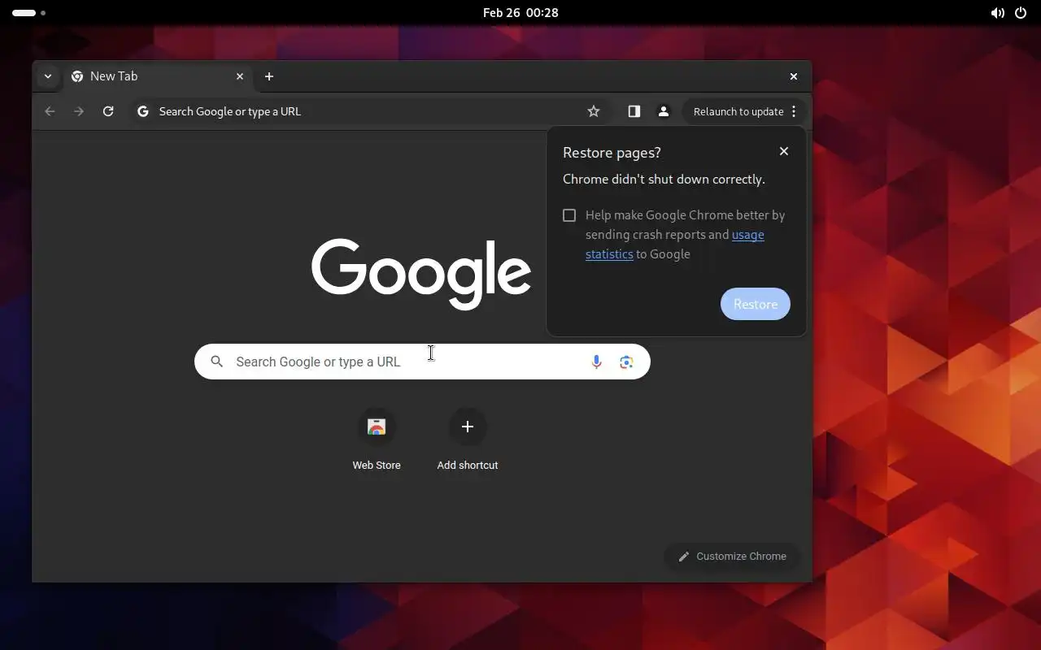The width and height of the screenshot is (1041, 650).
Task: Open the usage statistics link
Action: tap(675, 245)
